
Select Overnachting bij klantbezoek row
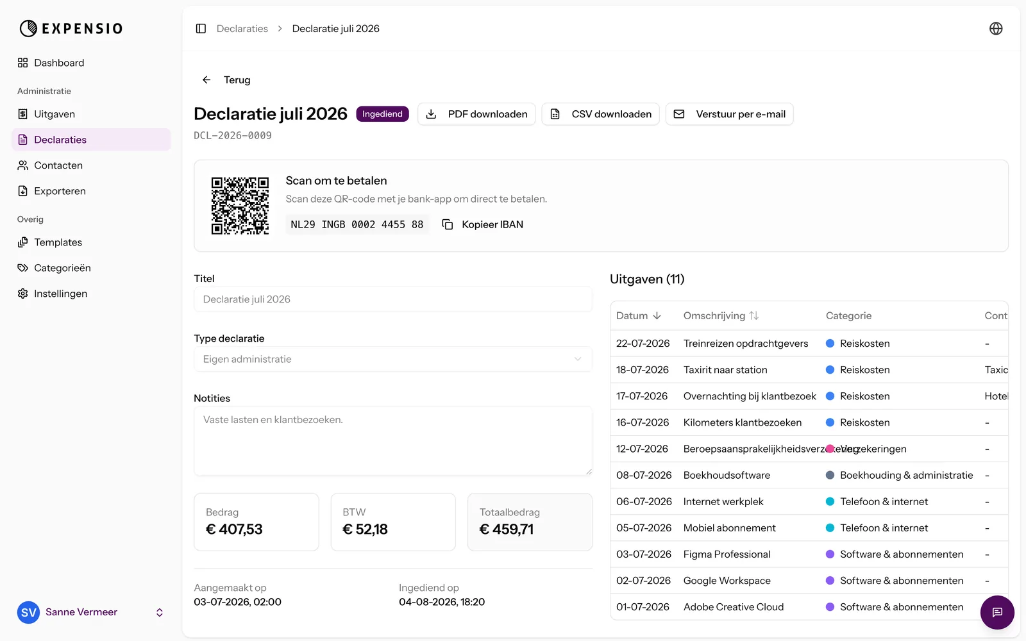point(809,396)
